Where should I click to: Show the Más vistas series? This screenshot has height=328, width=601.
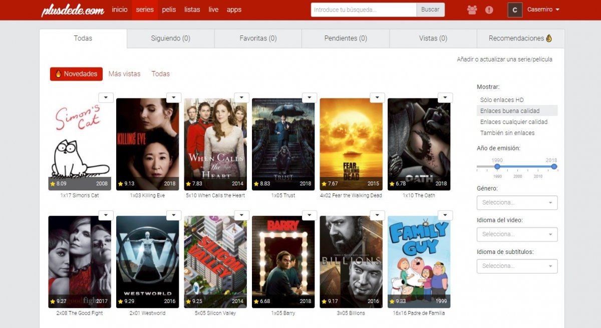(124, 74)
